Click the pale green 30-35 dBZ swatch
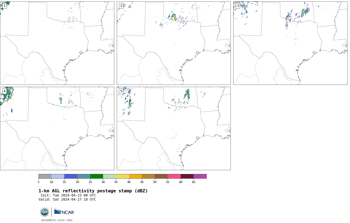This screenshot has height=223, width=350. click(x=110, y=176)
